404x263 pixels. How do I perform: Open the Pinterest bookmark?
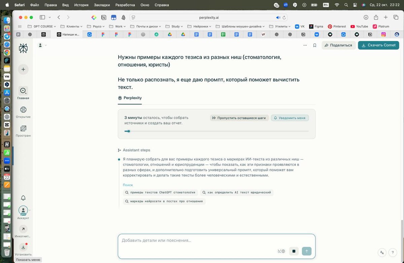pyautogui.click(x=337, y=26)
